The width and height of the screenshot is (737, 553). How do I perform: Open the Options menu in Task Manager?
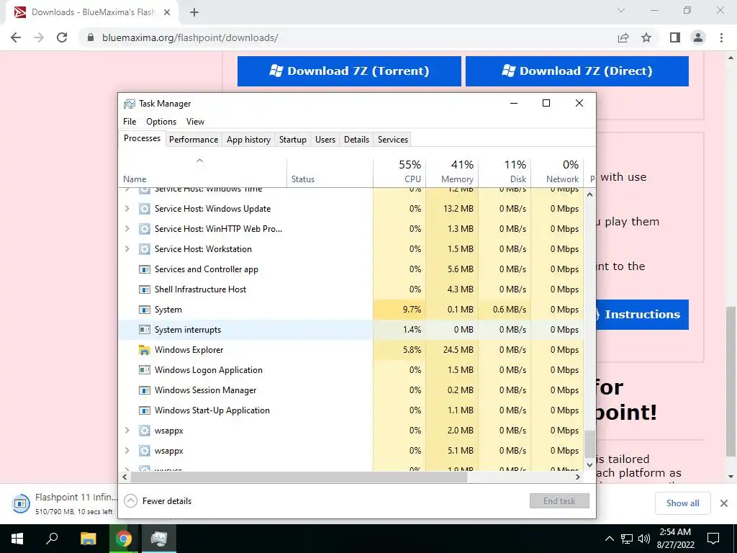161,122
